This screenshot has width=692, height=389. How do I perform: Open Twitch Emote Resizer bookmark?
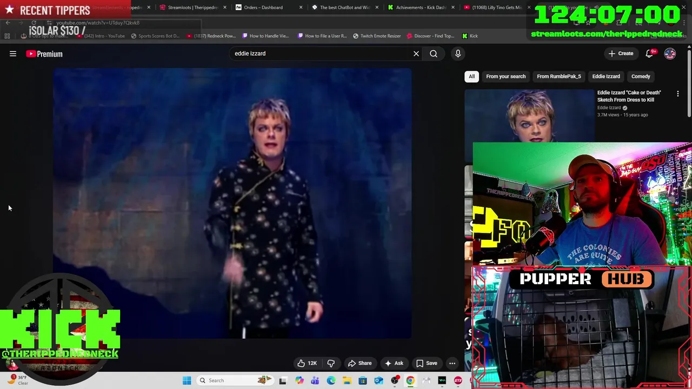click(377, 36)
